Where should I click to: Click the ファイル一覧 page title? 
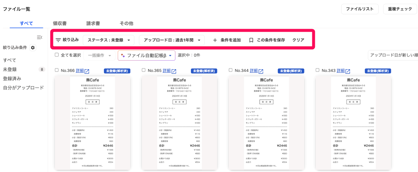point(16,9)
